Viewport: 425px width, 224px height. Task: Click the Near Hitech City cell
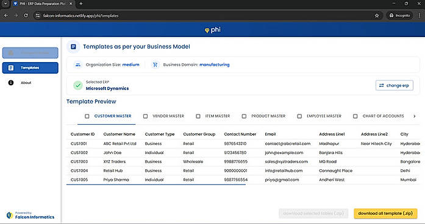click(376, 144)
